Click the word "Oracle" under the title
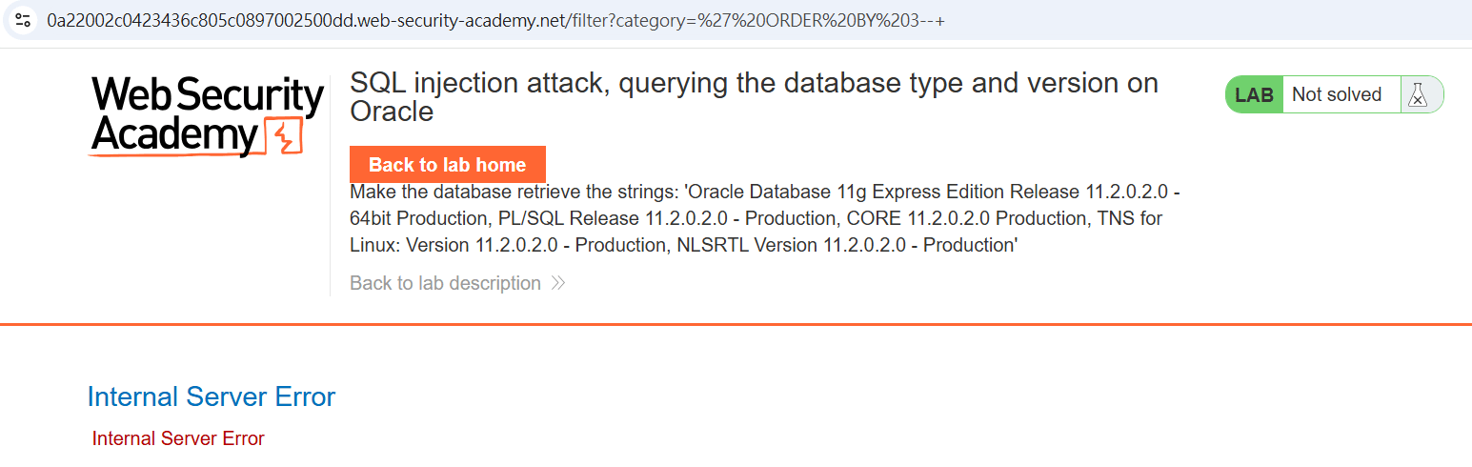The image size is (1472, 467). [392, 112]
